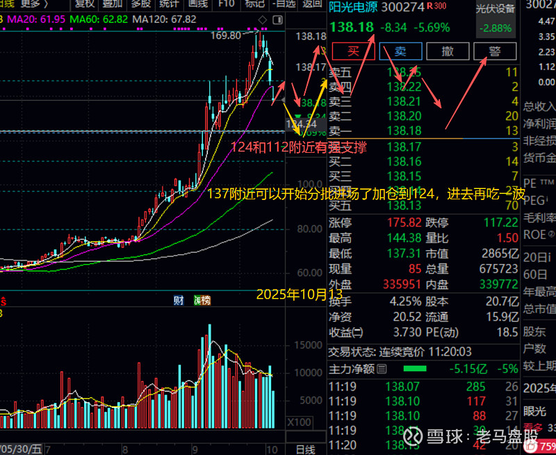
Task: Click the 最低 137.31 value
Action: [x=404, y=254]
